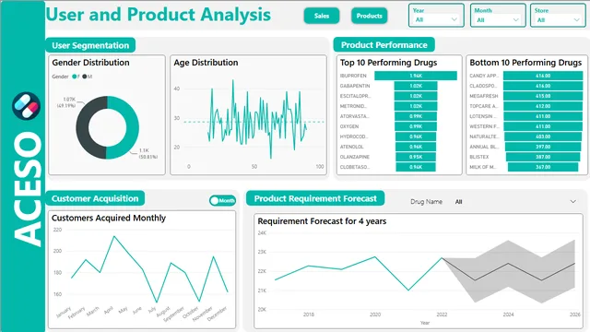Viewport: 590px width, 332px height.
Task: Click the Requirement Forecast for 4 years title
Action: (x=322, y=221)
